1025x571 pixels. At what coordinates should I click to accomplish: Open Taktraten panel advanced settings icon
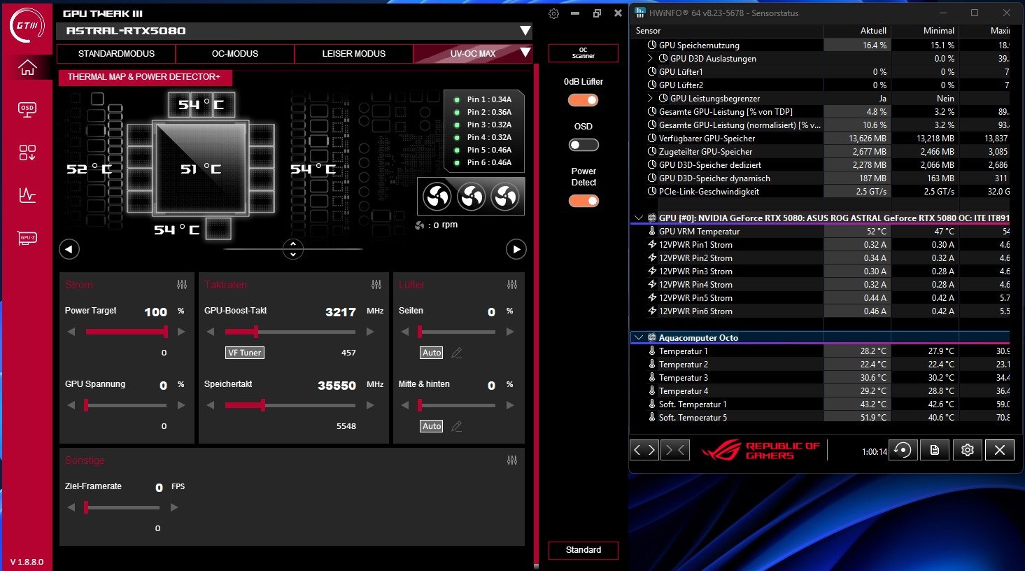376,285
